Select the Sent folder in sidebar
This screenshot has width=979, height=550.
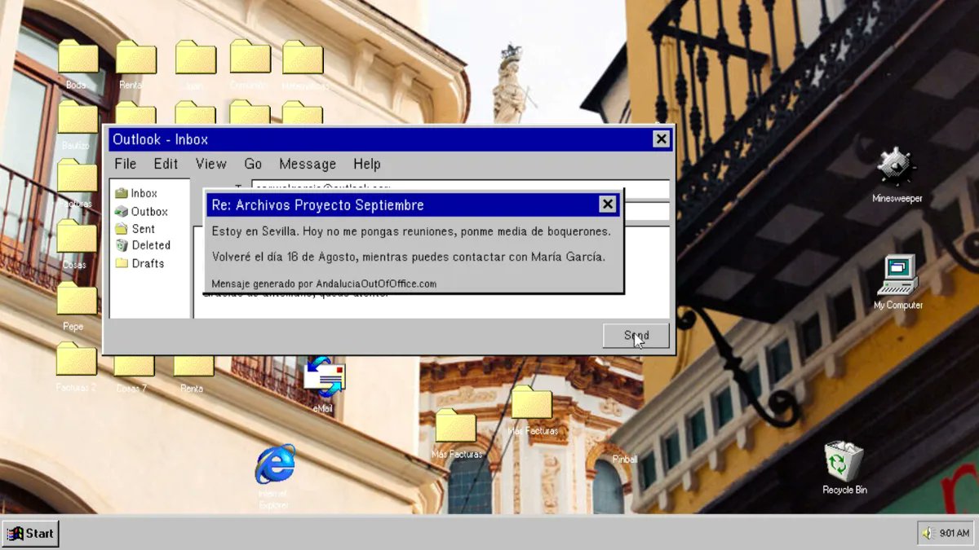135,229
